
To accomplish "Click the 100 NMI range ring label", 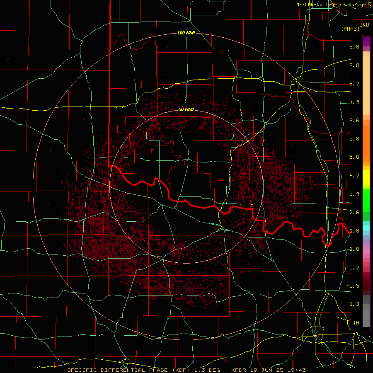I will click(x=186, y=33).
